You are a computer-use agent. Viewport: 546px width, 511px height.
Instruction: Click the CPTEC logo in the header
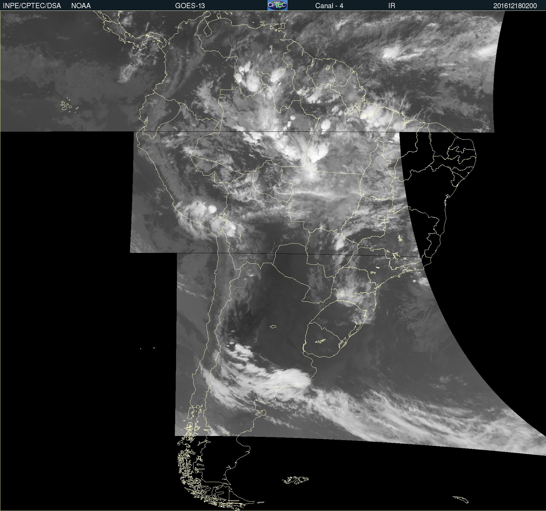click(x=277, y=5)
